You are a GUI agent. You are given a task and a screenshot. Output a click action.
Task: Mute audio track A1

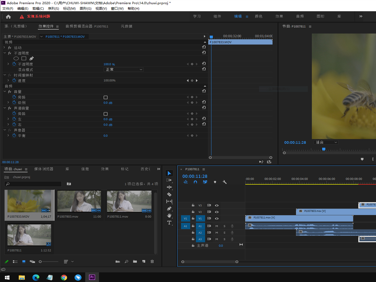tap(217, 226)
